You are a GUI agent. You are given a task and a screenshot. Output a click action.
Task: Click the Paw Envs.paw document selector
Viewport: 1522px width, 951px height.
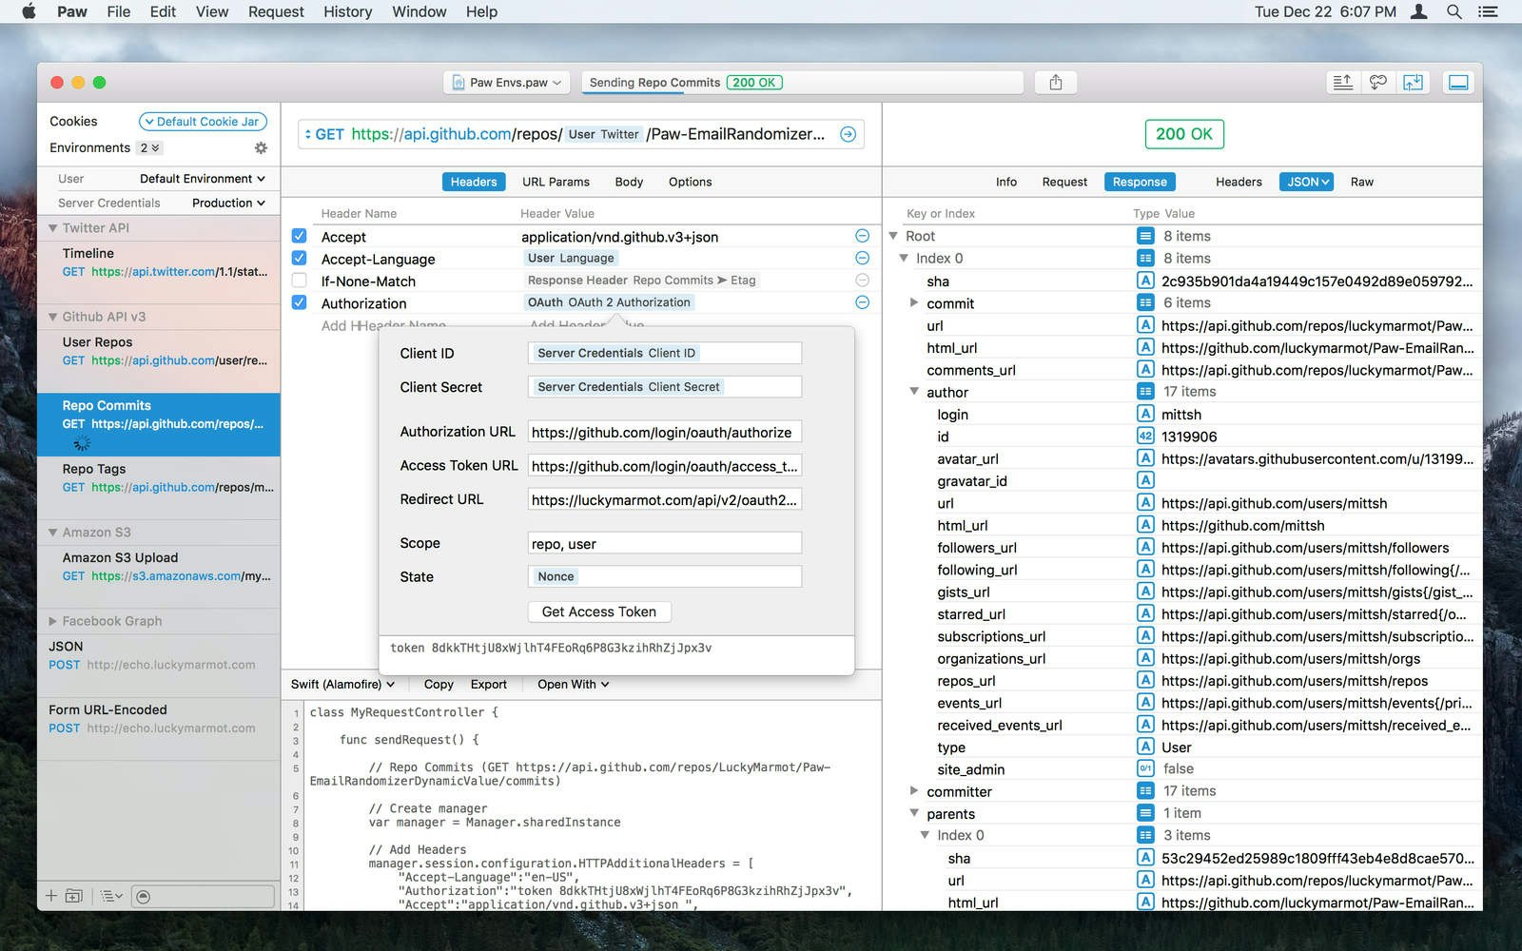507,83
